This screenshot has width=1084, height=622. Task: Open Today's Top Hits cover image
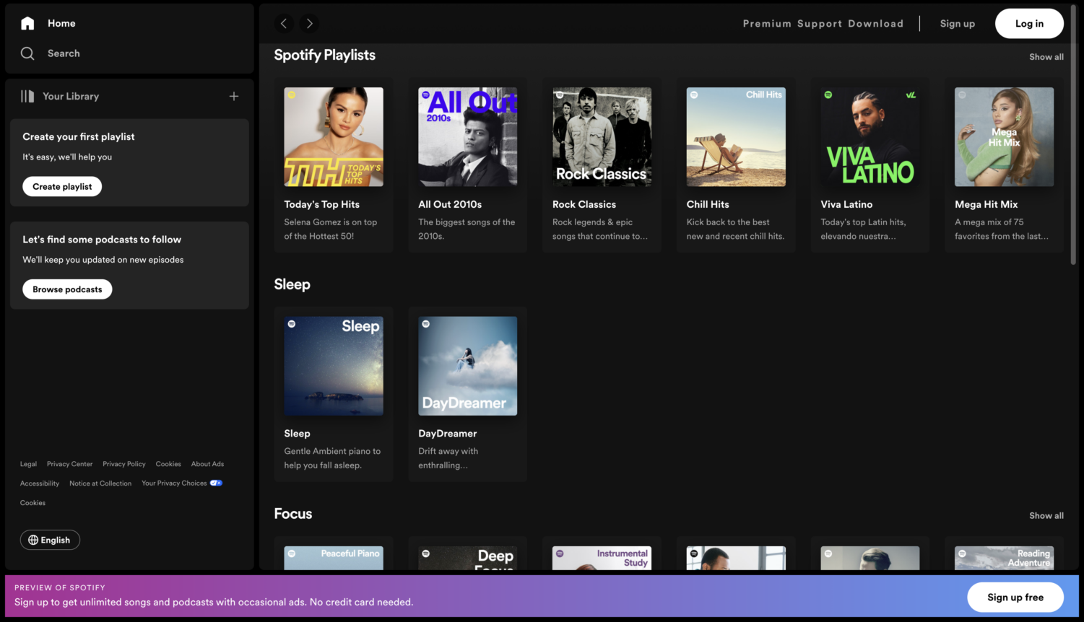pyautogui.click(x=334, y=137)
